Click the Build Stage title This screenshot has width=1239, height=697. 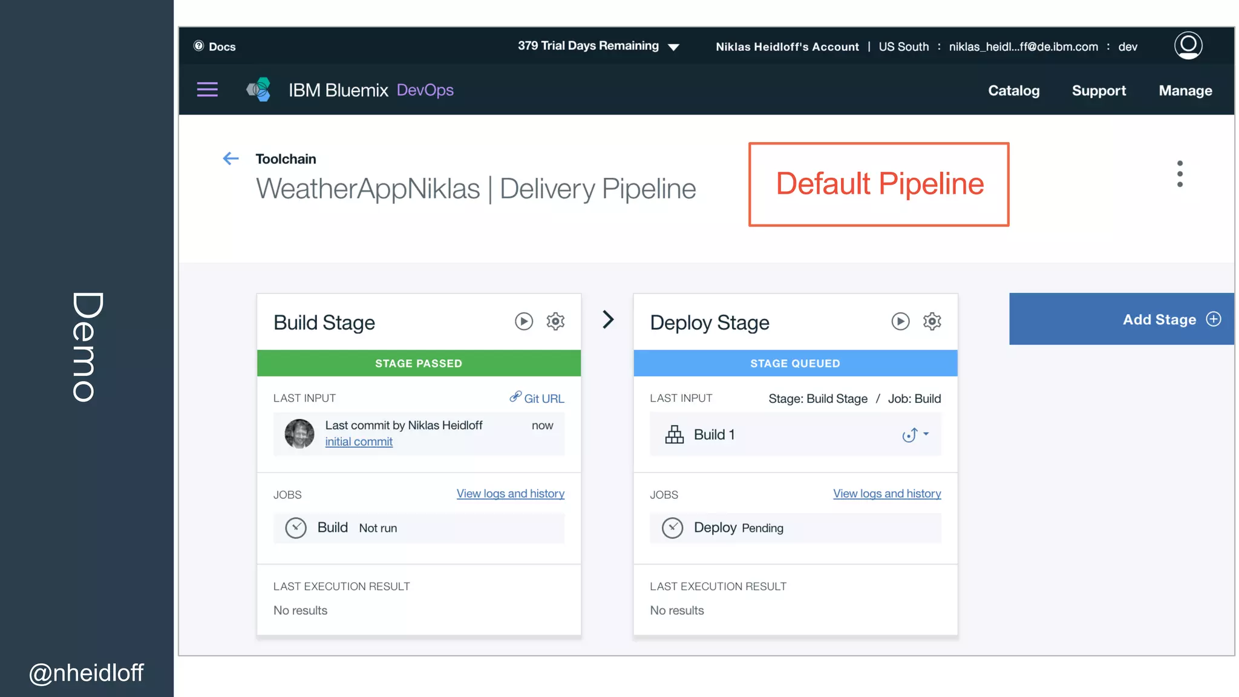pyautogui.click(x=324, y=322)
